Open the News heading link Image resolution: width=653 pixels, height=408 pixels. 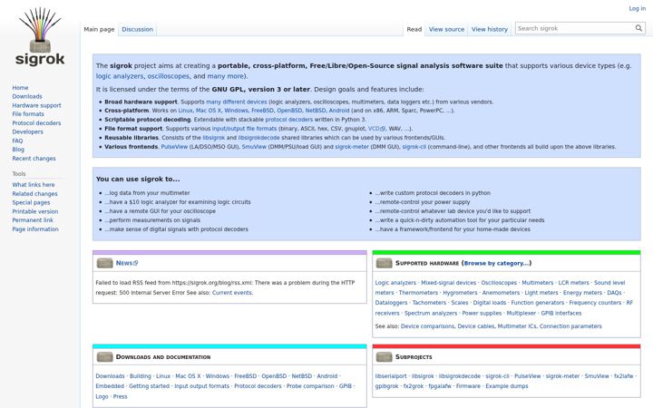(124, 263)
